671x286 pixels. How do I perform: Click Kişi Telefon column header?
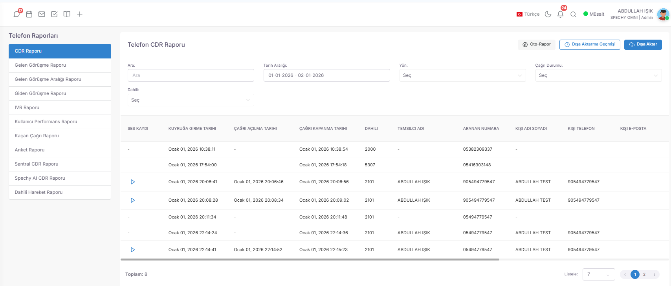[x=581, y=129]
